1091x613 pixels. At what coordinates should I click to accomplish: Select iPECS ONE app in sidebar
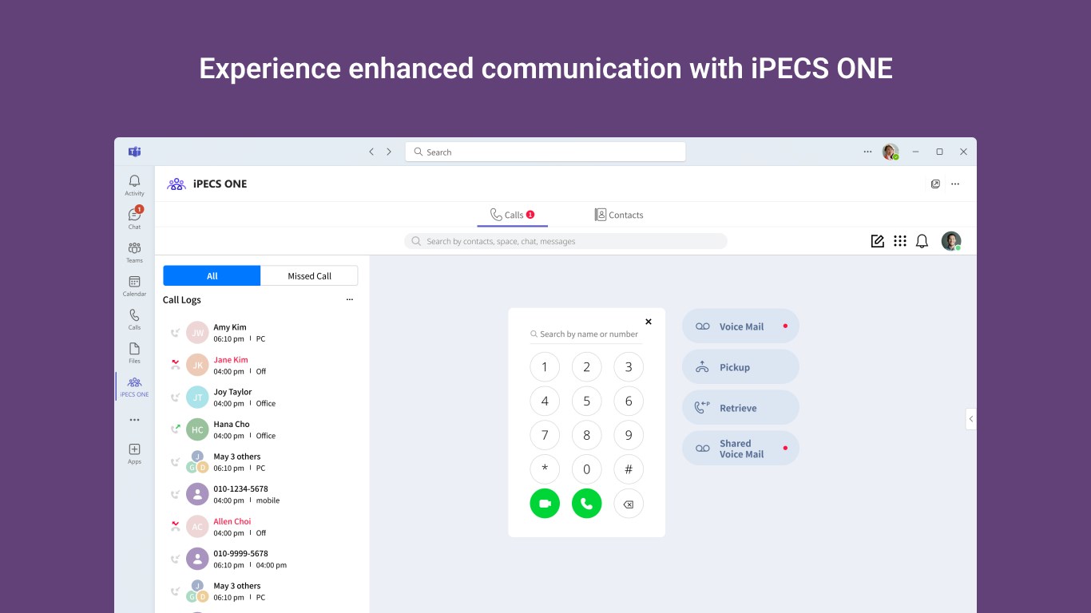click(134, 387)
